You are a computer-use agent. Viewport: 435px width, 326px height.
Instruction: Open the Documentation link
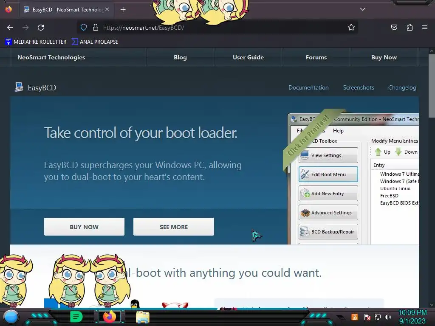coord(308,87)
